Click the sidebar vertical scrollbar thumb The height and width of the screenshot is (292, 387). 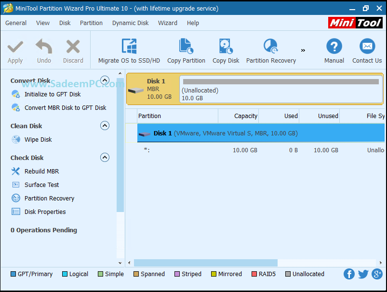point(120,145)
